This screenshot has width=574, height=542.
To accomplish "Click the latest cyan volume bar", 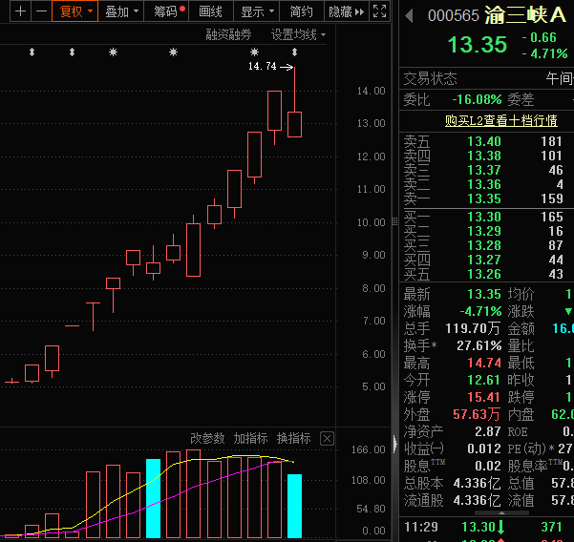I will point(294,504).
